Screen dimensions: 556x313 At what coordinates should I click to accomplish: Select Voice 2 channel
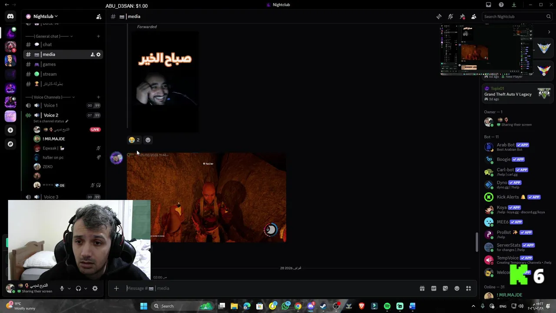coord(63,115)
